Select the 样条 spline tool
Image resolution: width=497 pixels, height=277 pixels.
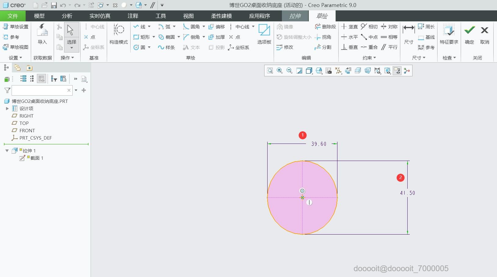[167, 47]
